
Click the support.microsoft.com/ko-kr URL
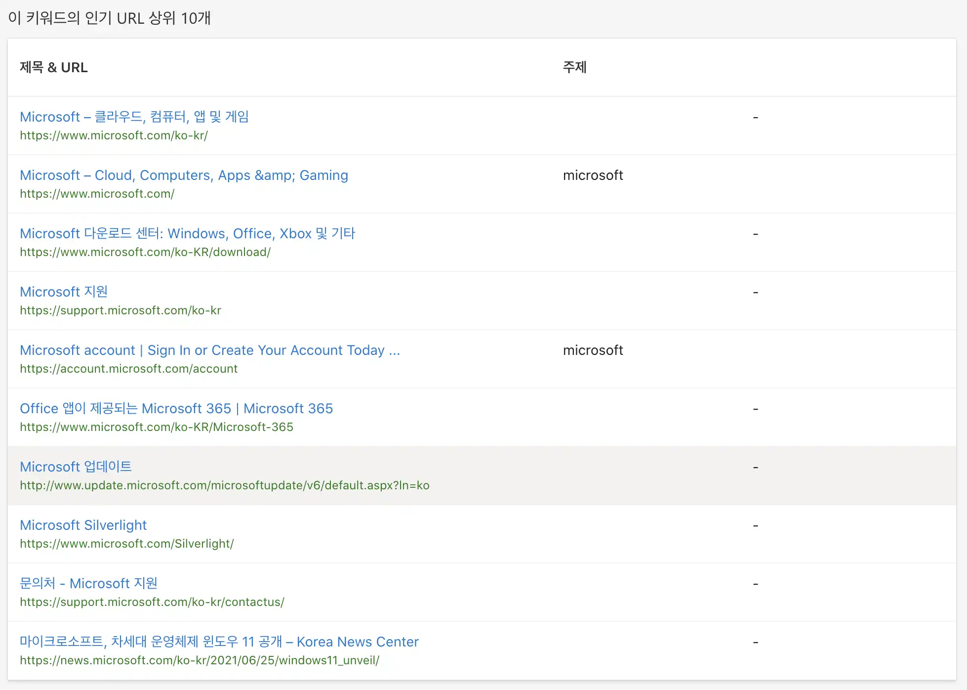tap(121, 310)
